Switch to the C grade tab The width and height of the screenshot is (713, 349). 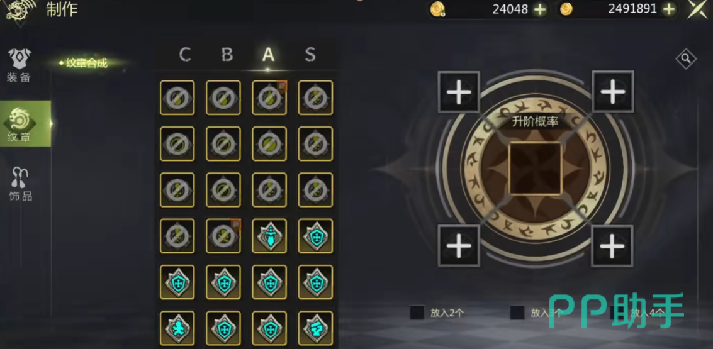[x=184, y=55]
